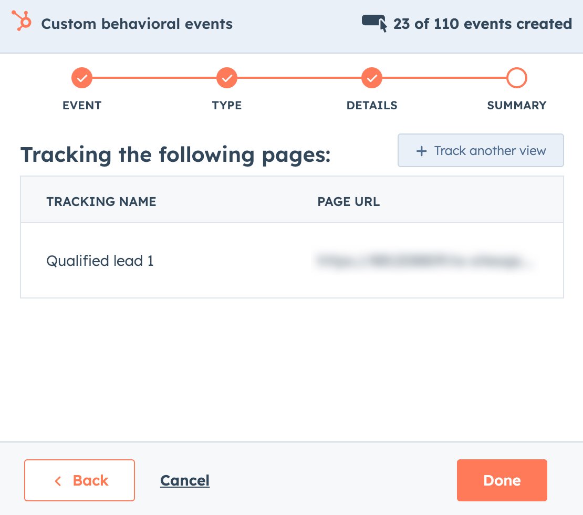Click the PAGE URL column header
Image resolution: width=583 pixels, height=515 pixels.
click(x=349, y=202)
